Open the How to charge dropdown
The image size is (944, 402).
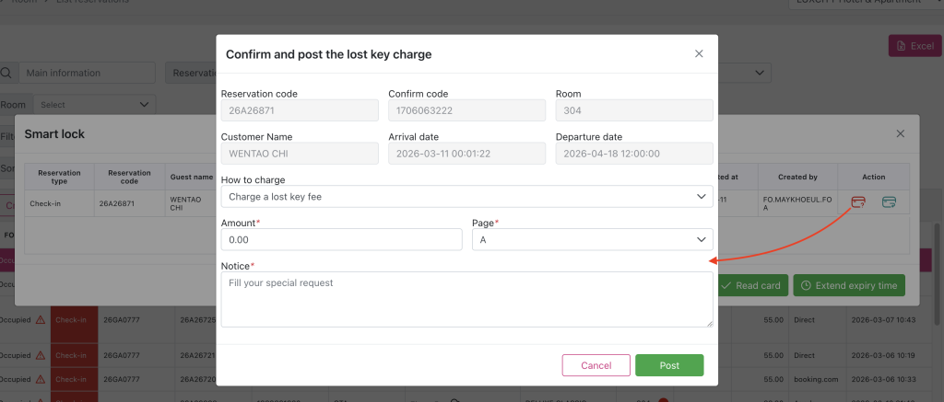[x=466, y=196]
